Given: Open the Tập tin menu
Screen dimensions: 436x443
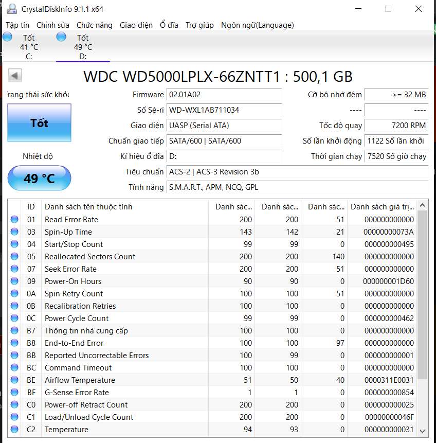Looking at the screenshot, I should click(17, 25).
